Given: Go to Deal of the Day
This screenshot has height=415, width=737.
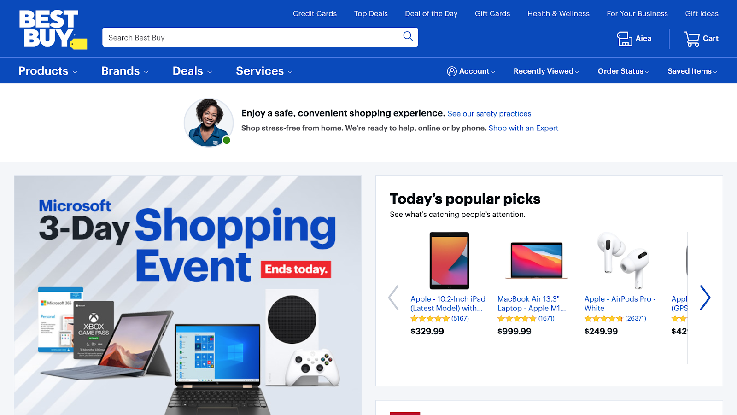Looking at the screenshot, I should (x=431, y=14).
